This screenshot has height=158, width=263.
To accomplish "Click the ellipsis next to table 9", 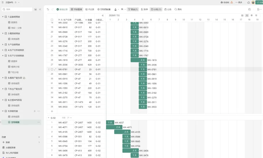I will [x=39, y=111].
